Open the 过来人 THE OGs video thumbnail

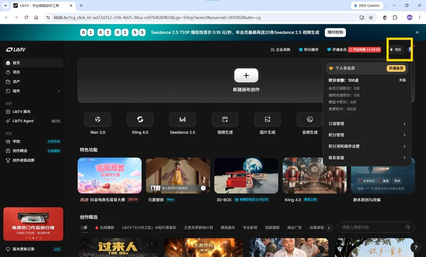tap(118, 247)
